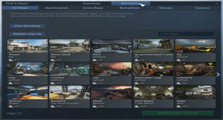Click the thumbs-up icon on Workout map

point(11,106)
